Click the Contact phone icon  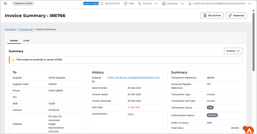click(x=140, y=4)
